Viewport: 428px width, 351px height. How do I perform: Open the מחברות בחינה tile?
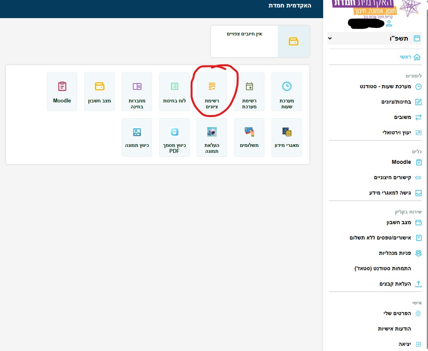pyautogui.click(x=137, y=92)
